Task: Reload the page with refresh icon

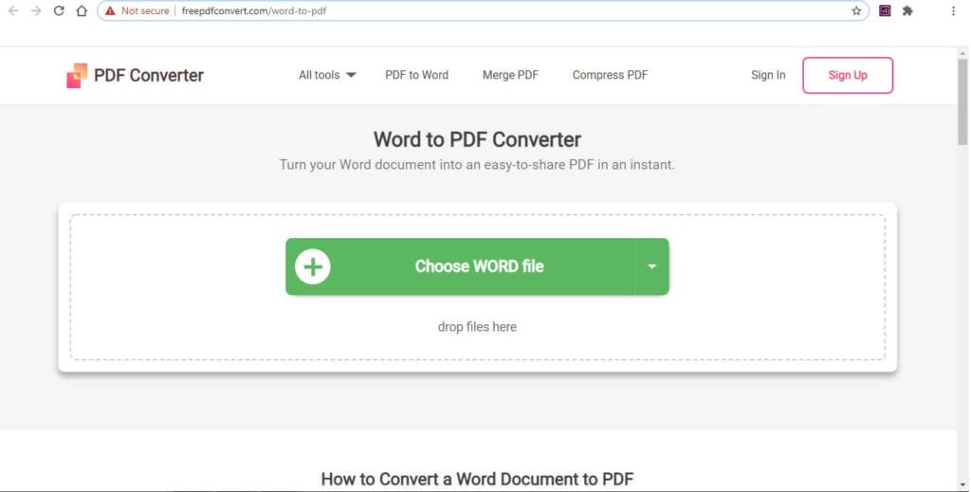Action: pyautogui.click(x=59, y=10)
